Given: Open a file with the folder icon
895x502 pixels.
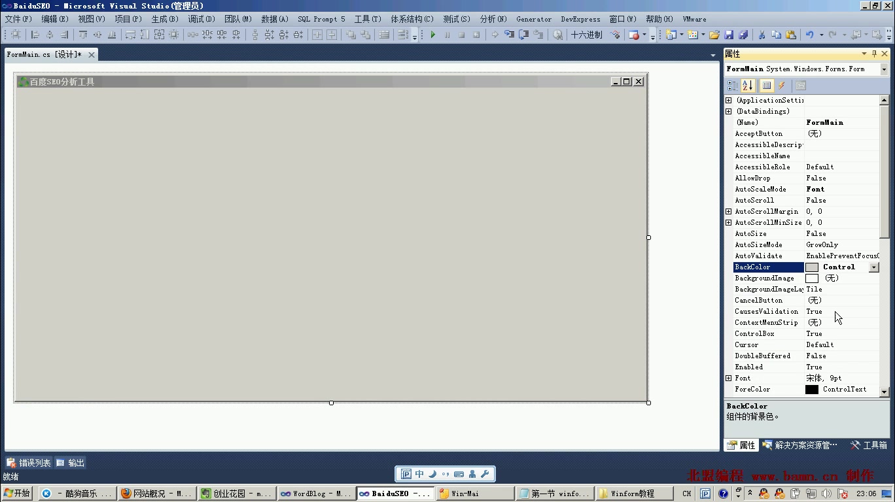Looking at the screenshot, I should click(714, 35).
